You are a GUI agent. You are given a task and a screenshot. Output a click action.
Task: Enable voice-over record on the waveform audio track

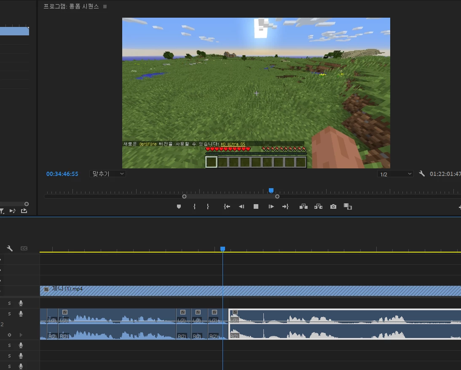[21, 314]
